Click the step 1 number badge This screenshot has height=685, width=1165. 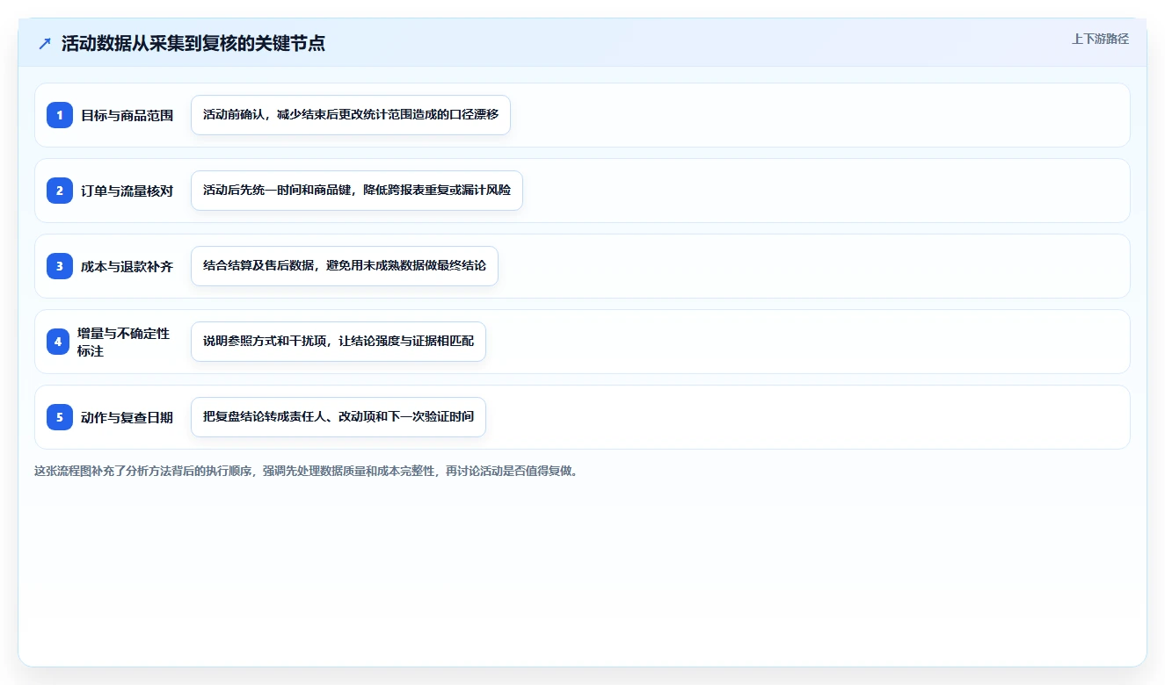(x=60, y=115)
